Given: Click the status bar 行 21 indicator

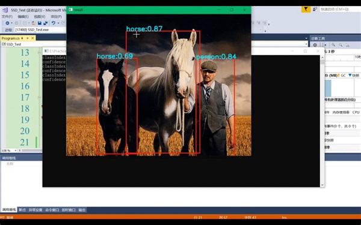Looking at the screenshot, I should pyautogui.click(x=198, y=217).
